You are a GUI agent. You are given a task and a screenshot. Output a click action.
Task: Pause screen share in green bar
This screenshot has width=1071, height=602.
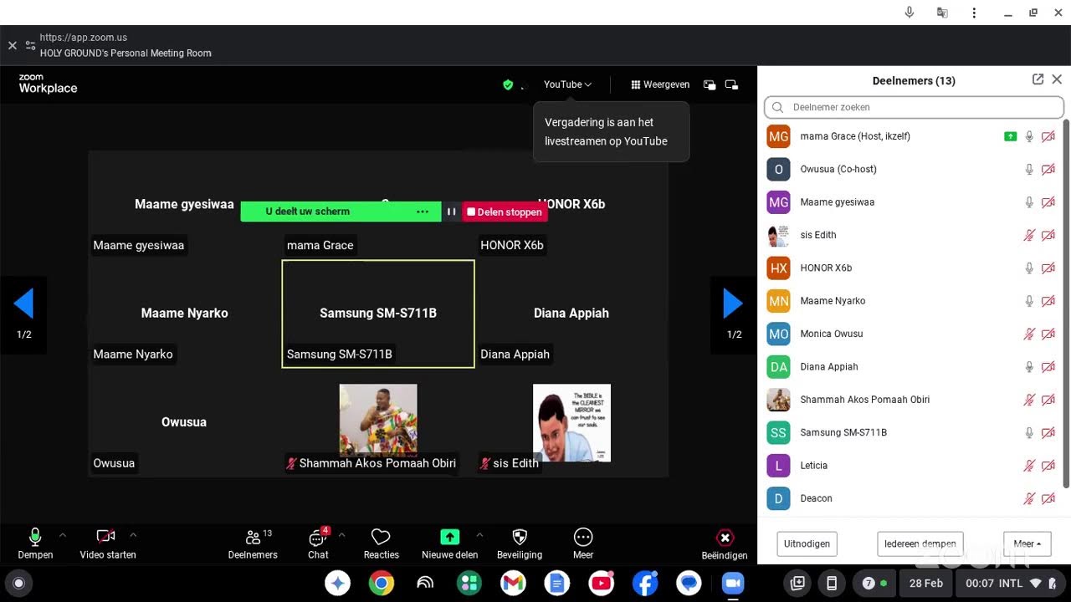pyautogui.click(x=451, y=212)
